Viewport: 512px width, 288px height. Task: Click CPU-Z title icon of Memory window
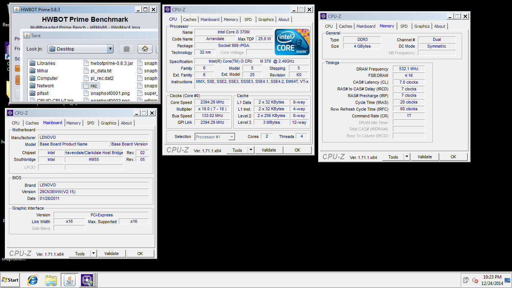pyautogui.click(x=323, y=16)
